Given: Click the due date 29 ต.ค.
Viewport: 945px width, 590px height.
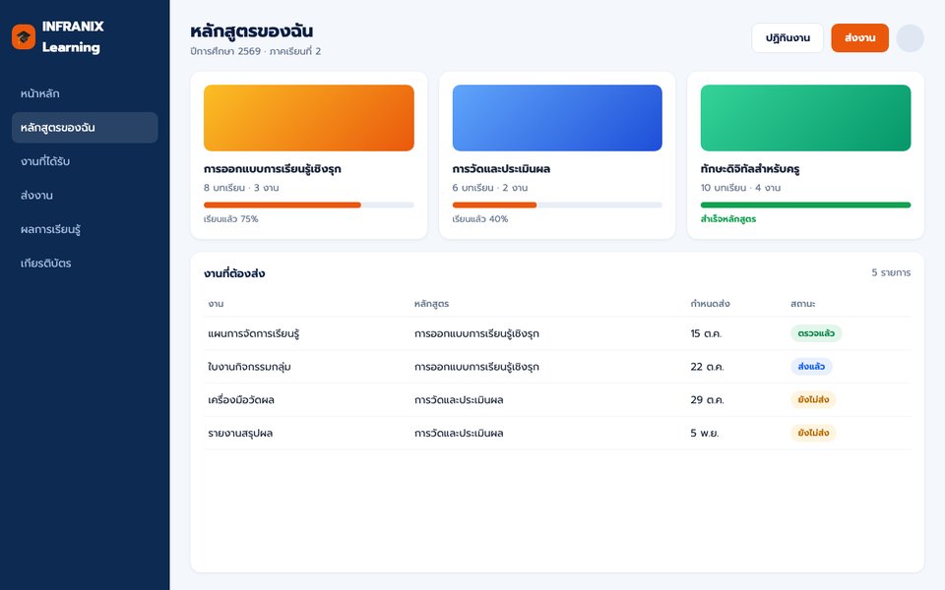Looking at the screenshot, I should [708, 400].
